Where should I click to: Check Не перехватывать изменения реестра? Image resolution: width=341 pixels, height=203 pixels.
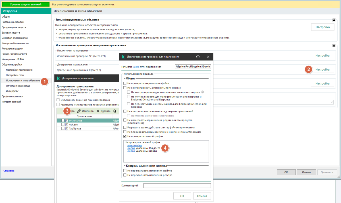point(125,175)
